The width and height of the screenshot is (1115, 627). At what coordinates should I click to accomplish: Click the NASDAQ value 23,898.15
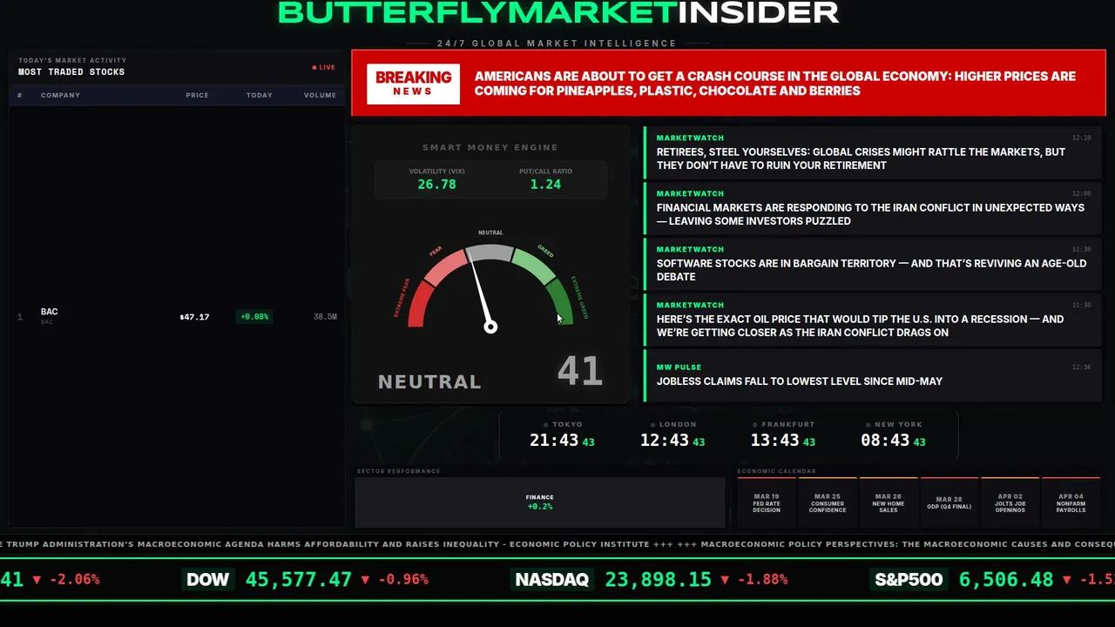click(658, 579)
